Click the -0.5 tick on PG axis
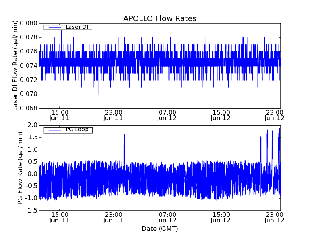This screenshot has height=234, width=312. click(x=32, y=186)
